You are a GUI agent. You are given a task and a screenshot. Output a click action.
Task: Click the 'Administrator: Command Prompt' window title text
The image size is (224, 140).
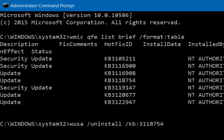click(42, 6)
